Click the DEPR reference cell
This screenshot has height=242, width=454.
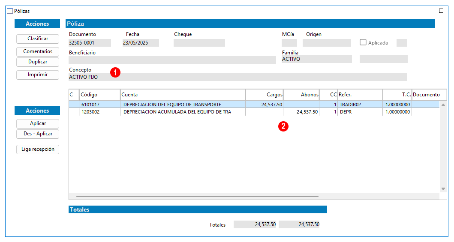coord(360,112)
